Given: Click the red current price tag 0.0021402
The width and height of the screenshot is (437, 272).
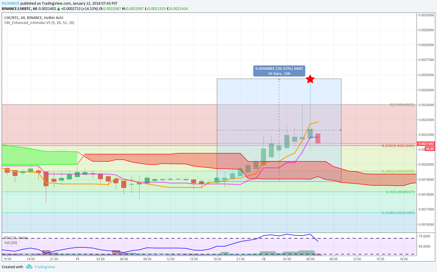Looking at the screenshot, I should (426, 144).
